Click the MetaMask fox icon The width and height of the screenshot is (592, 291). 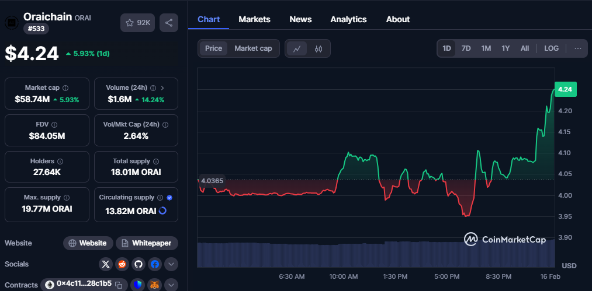pyautogui.click(x=155, y=285)
